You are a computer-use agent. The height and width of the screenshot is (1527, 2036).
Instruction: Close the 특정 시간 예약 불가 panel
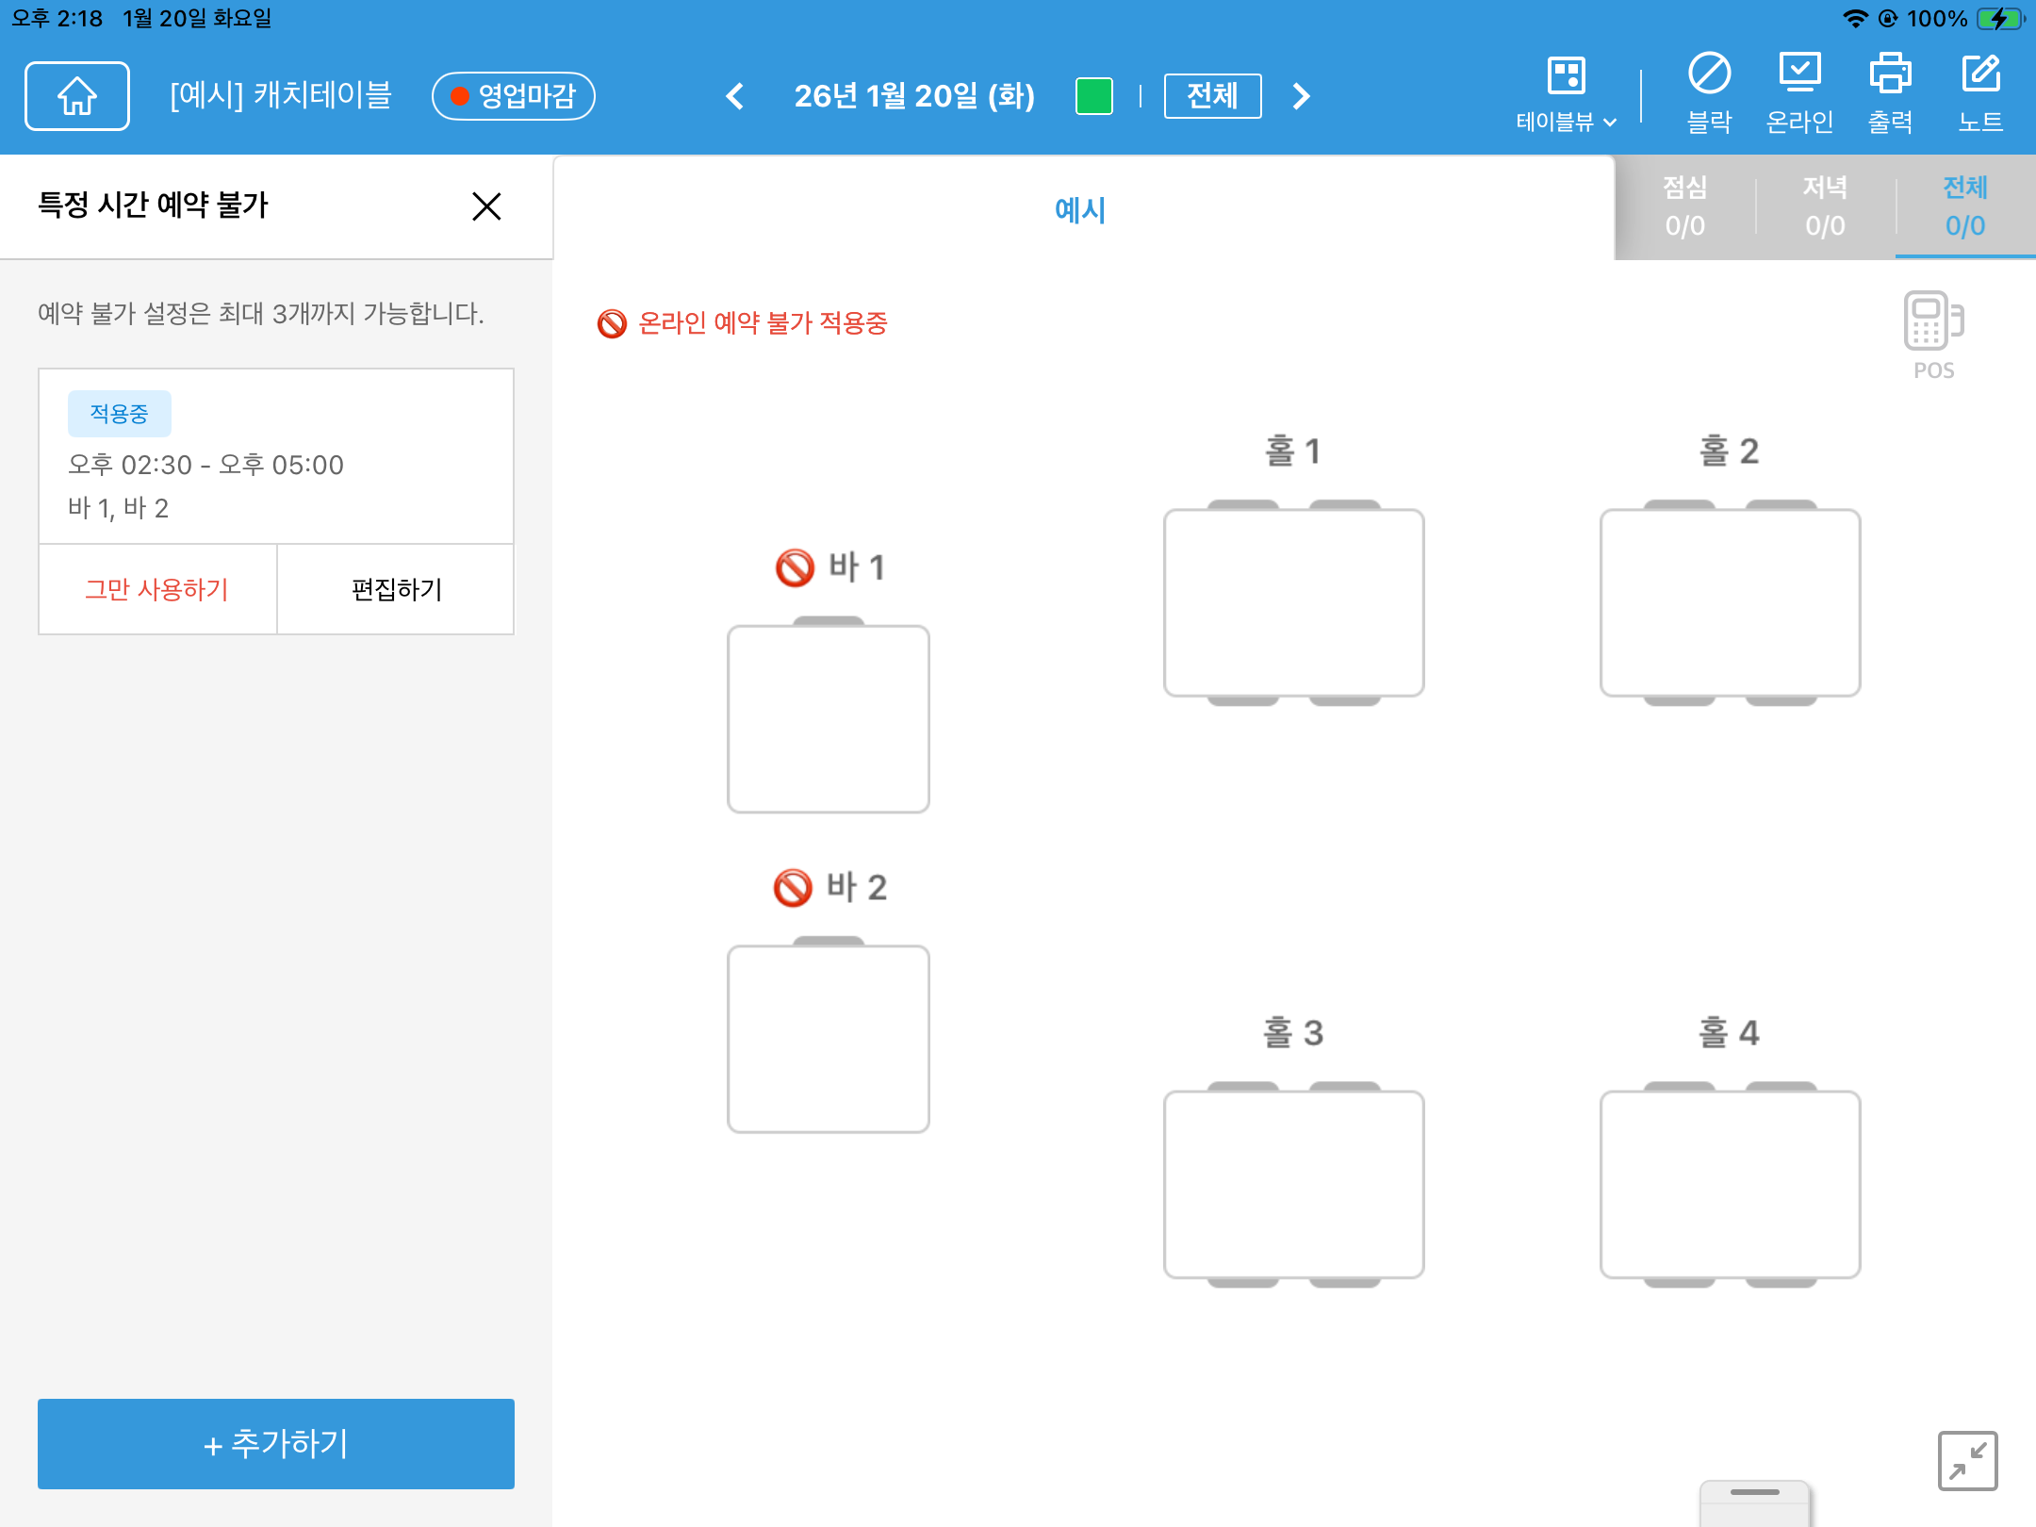pos(486,205)
